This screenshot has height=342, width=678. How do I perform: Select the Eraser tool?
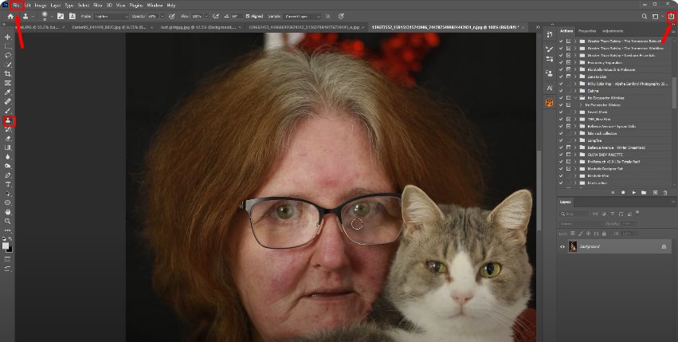tap(8, 139)
